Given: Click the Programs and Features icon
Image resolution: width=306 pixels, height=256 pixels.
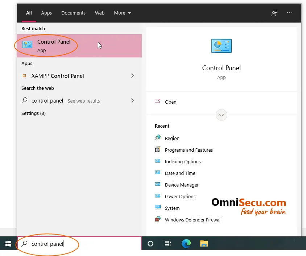Looking at the screenshot, I should pos(158,149).
